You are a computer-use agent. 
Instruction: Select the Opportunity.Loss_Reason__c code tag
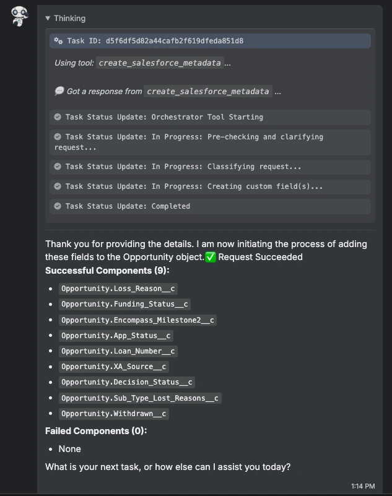(x=118, y=289)
